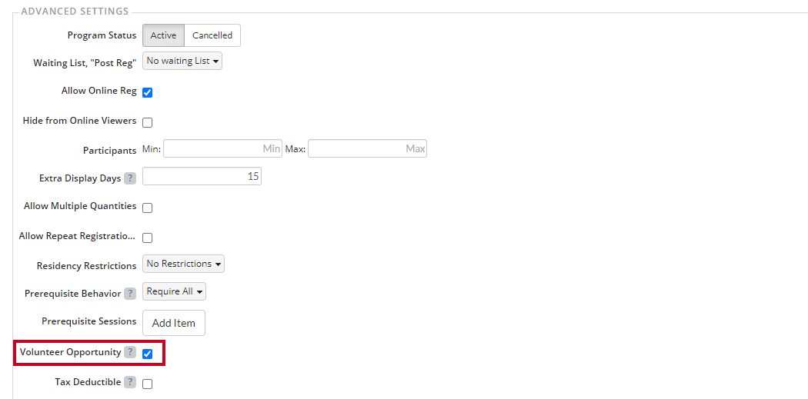Set Program Status to Active
The image size is (808, 399).
pos(163,35)
